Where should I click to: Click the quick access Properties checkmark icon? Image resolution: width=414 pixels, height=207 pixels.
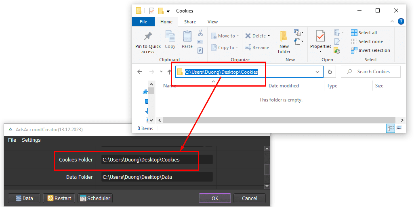tap(152, 11)
